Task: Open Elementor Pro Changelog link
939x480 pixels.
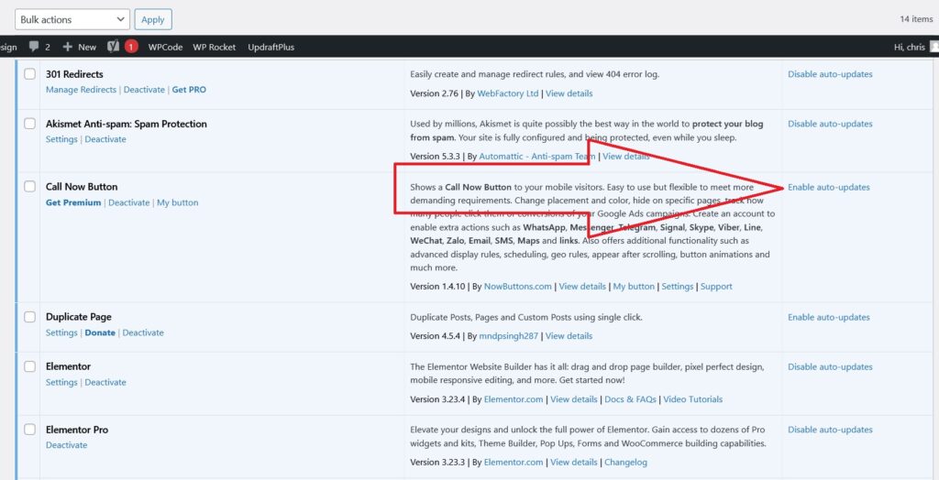Action: click(x=625, y=462)
